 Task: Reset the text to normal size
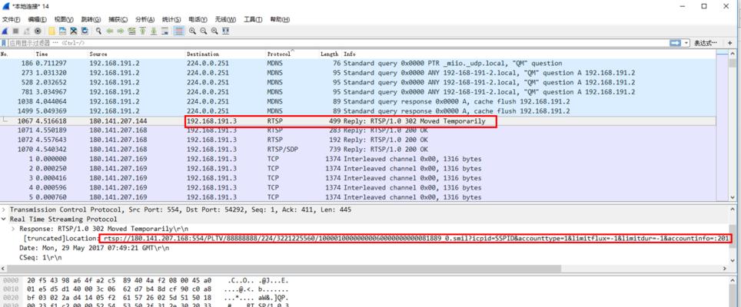214,31
